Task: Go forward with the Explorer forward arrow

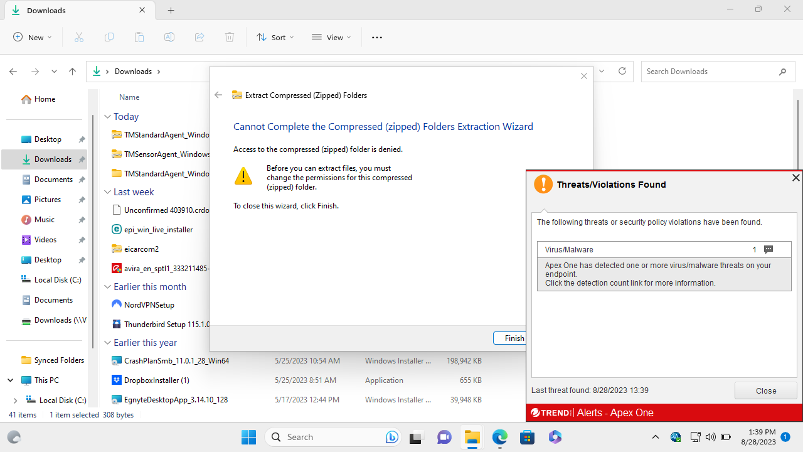Action: tap(35, 72)
